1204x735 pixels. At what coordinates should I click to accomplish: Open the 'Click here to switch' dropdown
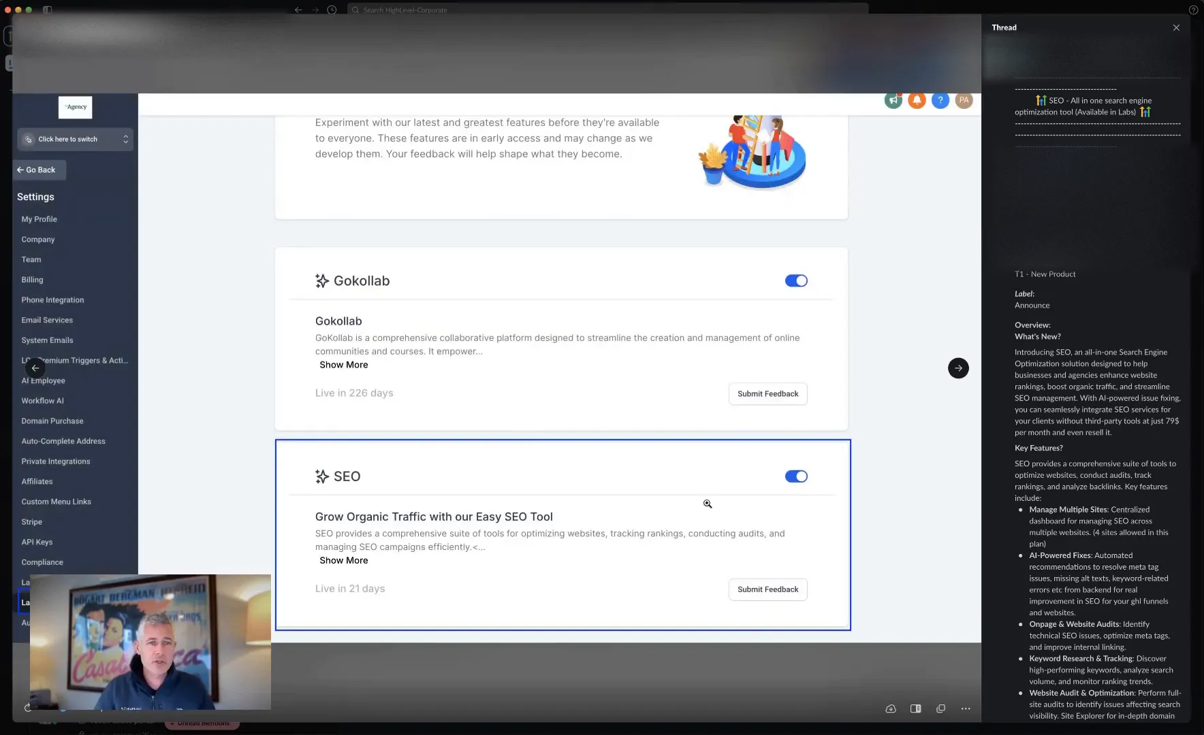tap(75, 140)
